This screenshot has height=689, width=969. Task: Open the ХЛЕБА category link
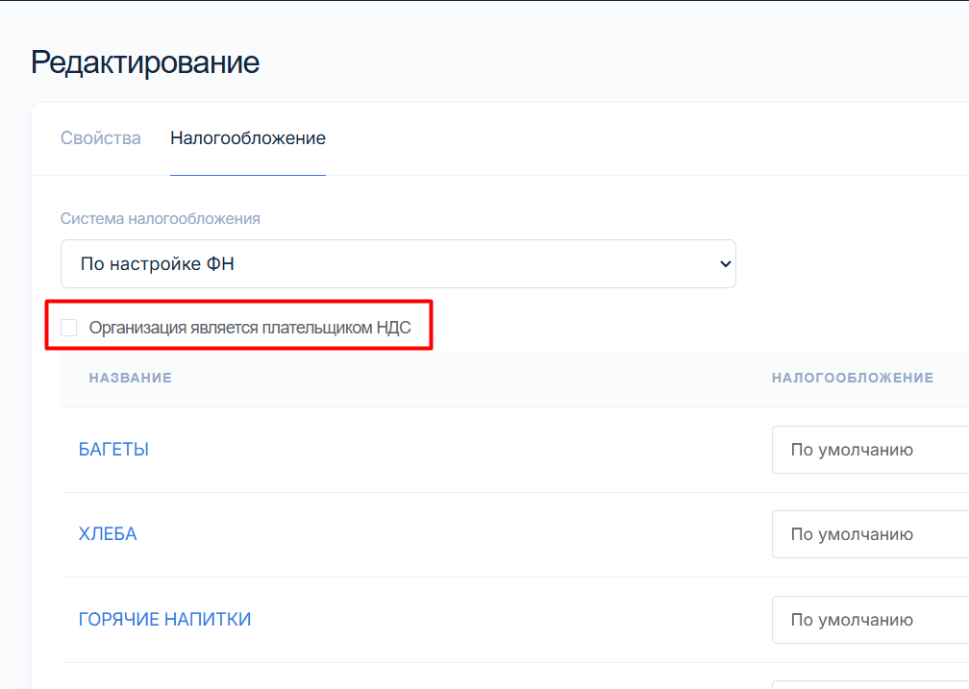[108, 534]
